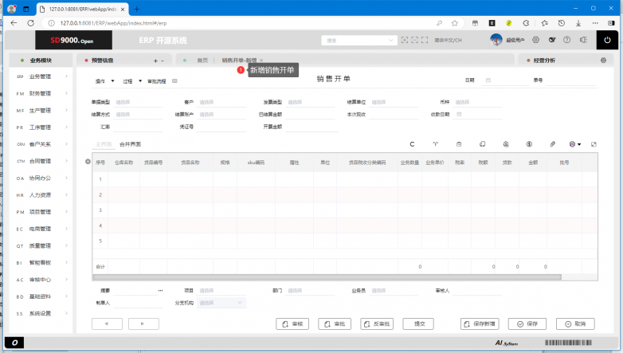
Task: Click the 取消 button
Action: (x=575, y=324)
